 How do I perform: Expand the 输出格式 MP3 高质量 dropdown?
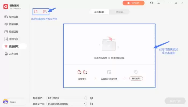point(67,98)
